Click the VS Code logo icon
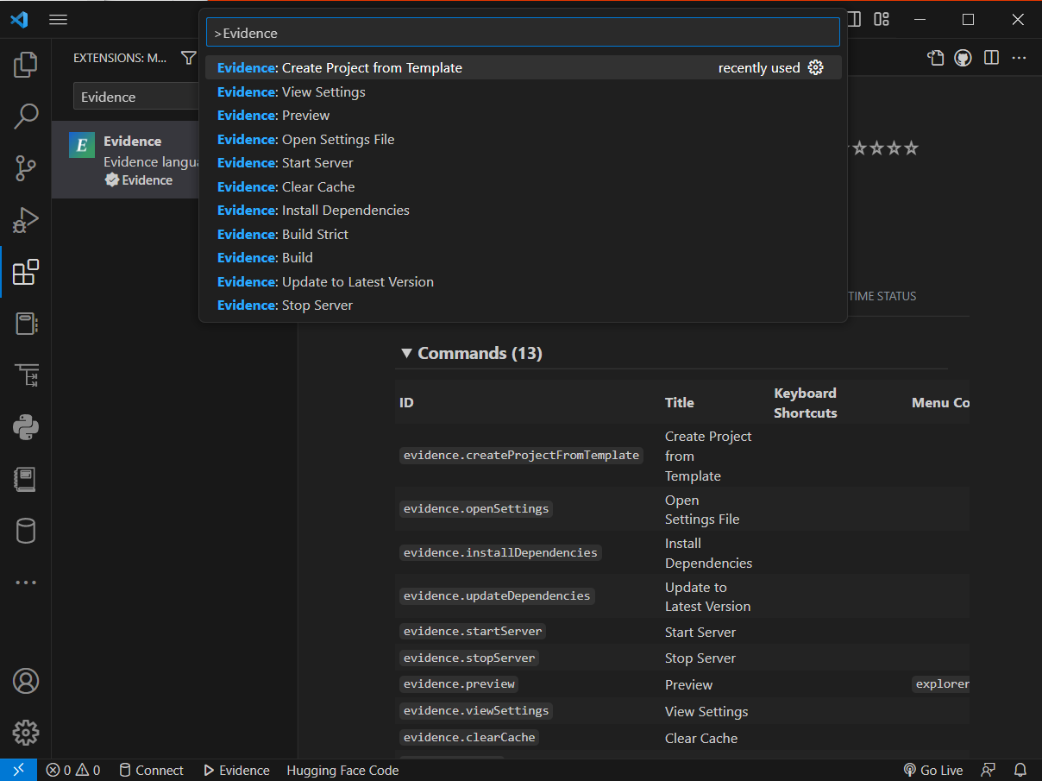The image size is (1042, 781). click(x=19, y=19)
